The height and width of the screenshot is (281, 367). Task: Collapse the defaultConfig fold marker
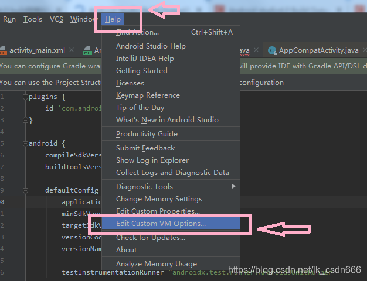[25, 190]
